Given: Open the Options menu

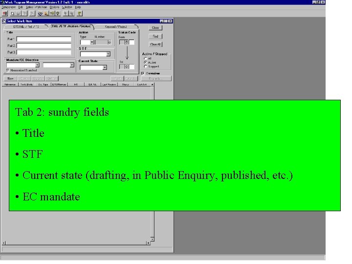Looking at the screenshot, I should (54, 7).
